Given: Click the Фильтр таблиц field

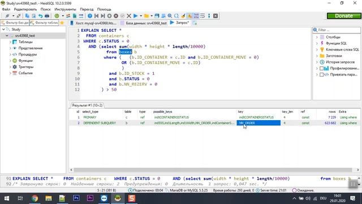Looking at the screenshot, I should tap(44, 23).
